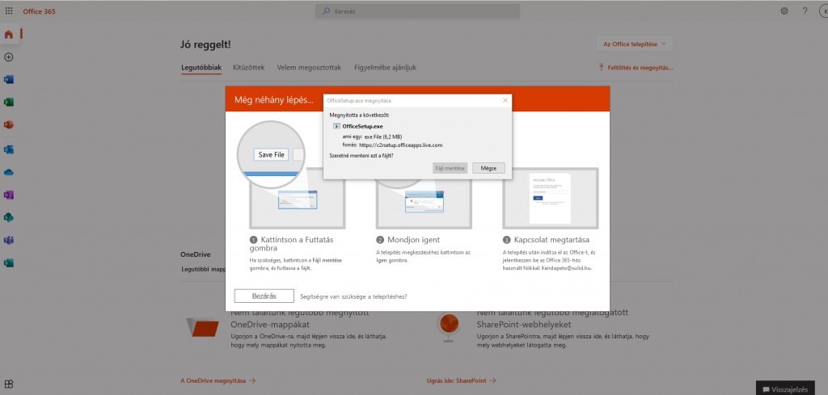Open Word from the sidebar
Screen dimensions: 828x395
[x=8, y=80]
